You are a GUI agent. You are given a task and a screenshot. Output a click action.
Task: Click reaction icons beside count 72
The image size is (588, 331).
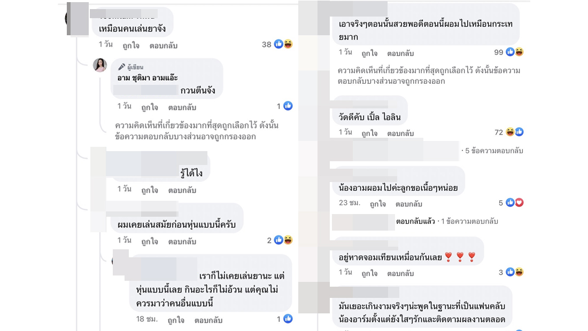pyautogui.click(x=515, y=132)
